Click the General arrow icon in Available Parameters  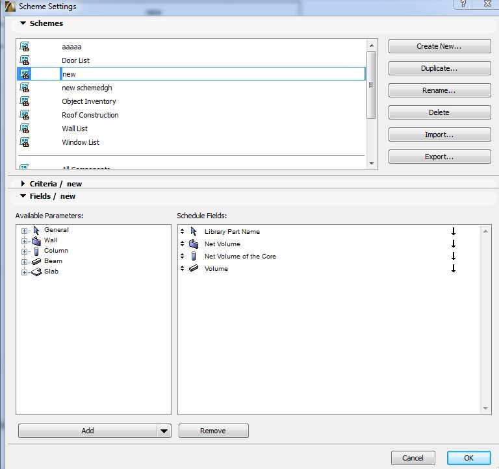(x=36, y=231)
